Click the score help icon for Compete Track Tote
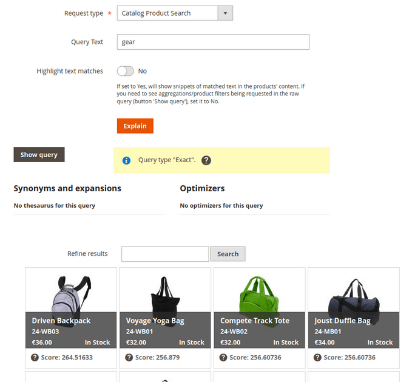This screenshot has height=382, width=412. (x=223, y=358)
